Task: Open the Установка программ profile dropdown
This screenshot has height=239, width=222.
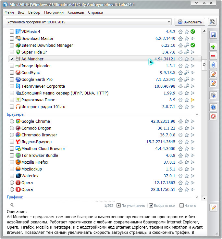Action: click(x=89, y=22)
